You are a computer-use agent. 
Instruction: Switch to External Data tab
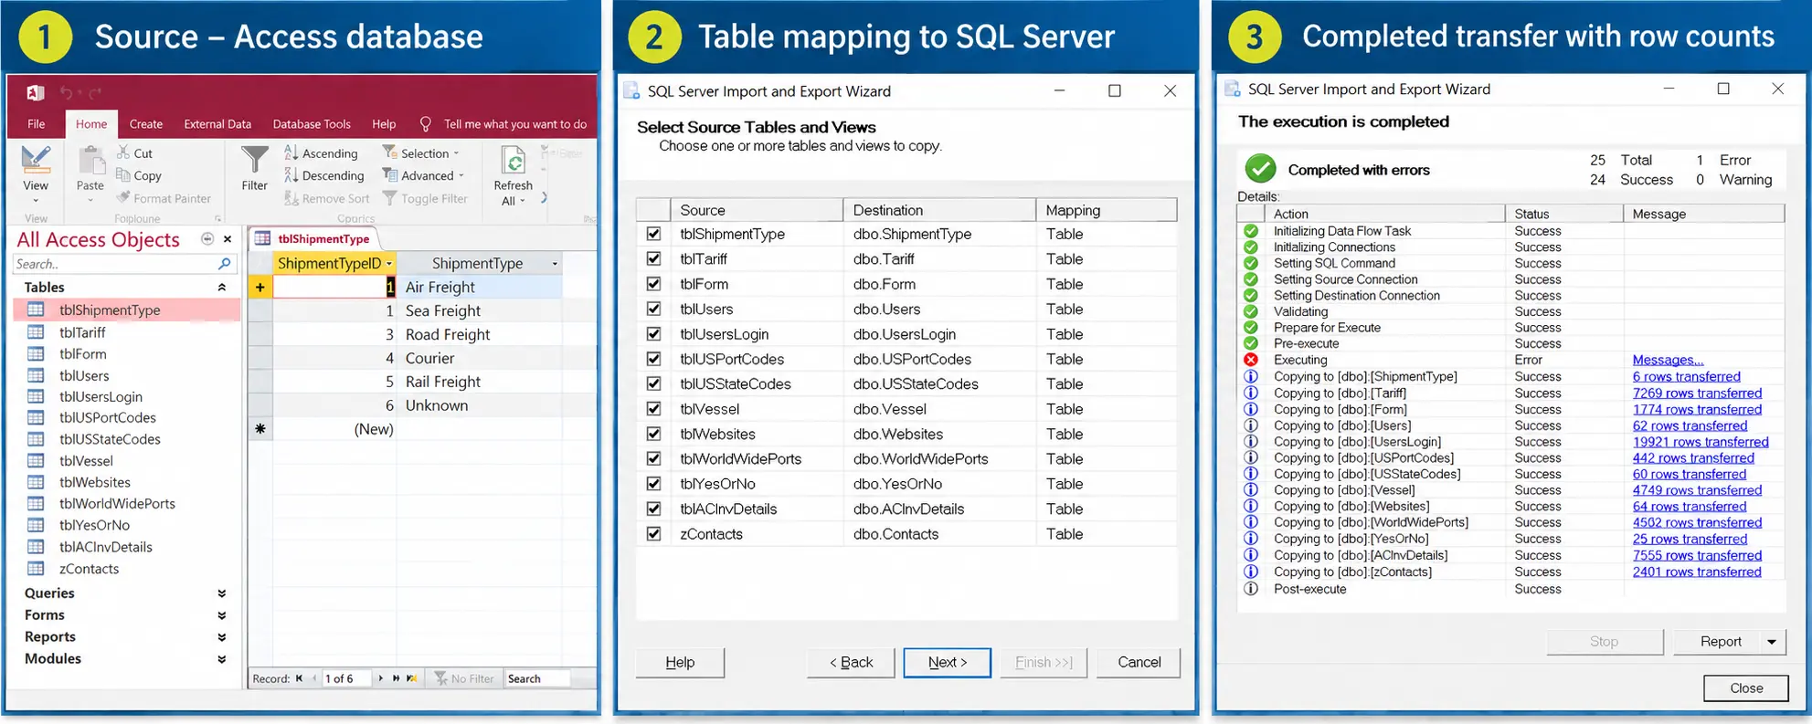[x=217, y=123]
